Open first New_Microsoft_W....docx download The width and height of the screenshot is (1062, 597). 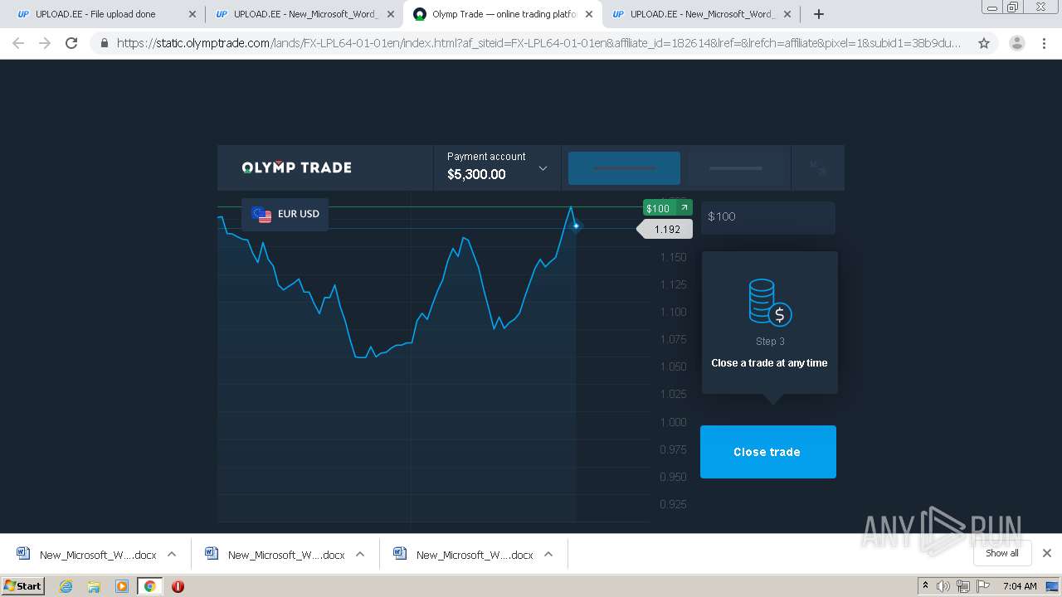(x=87, y=555)
